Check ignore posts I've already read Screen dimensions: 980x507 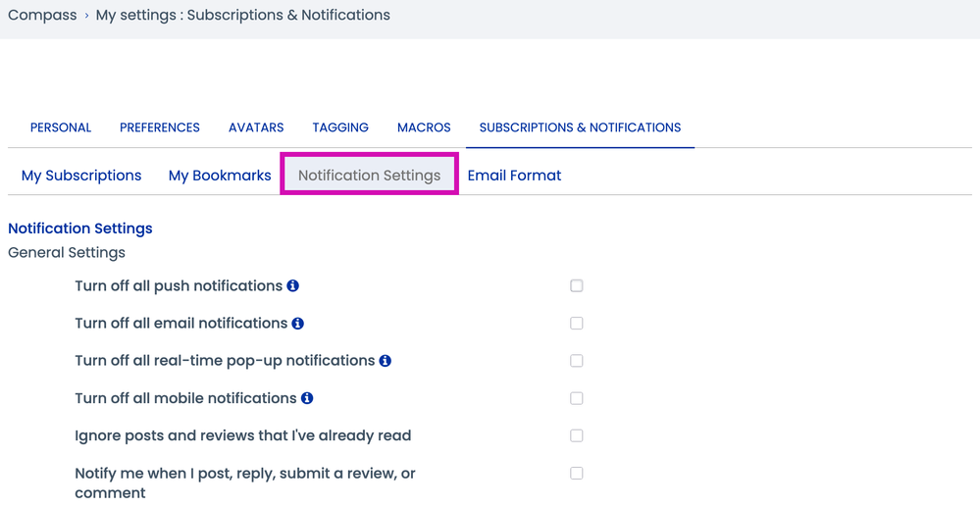pos(577,435)
